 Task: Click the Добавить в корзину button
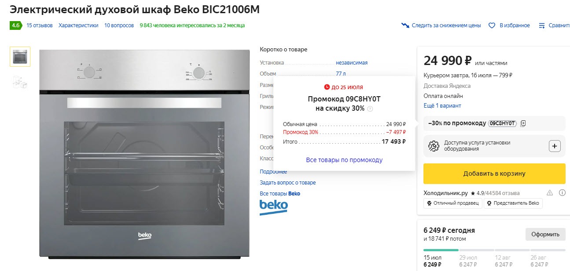coord(494,173)
